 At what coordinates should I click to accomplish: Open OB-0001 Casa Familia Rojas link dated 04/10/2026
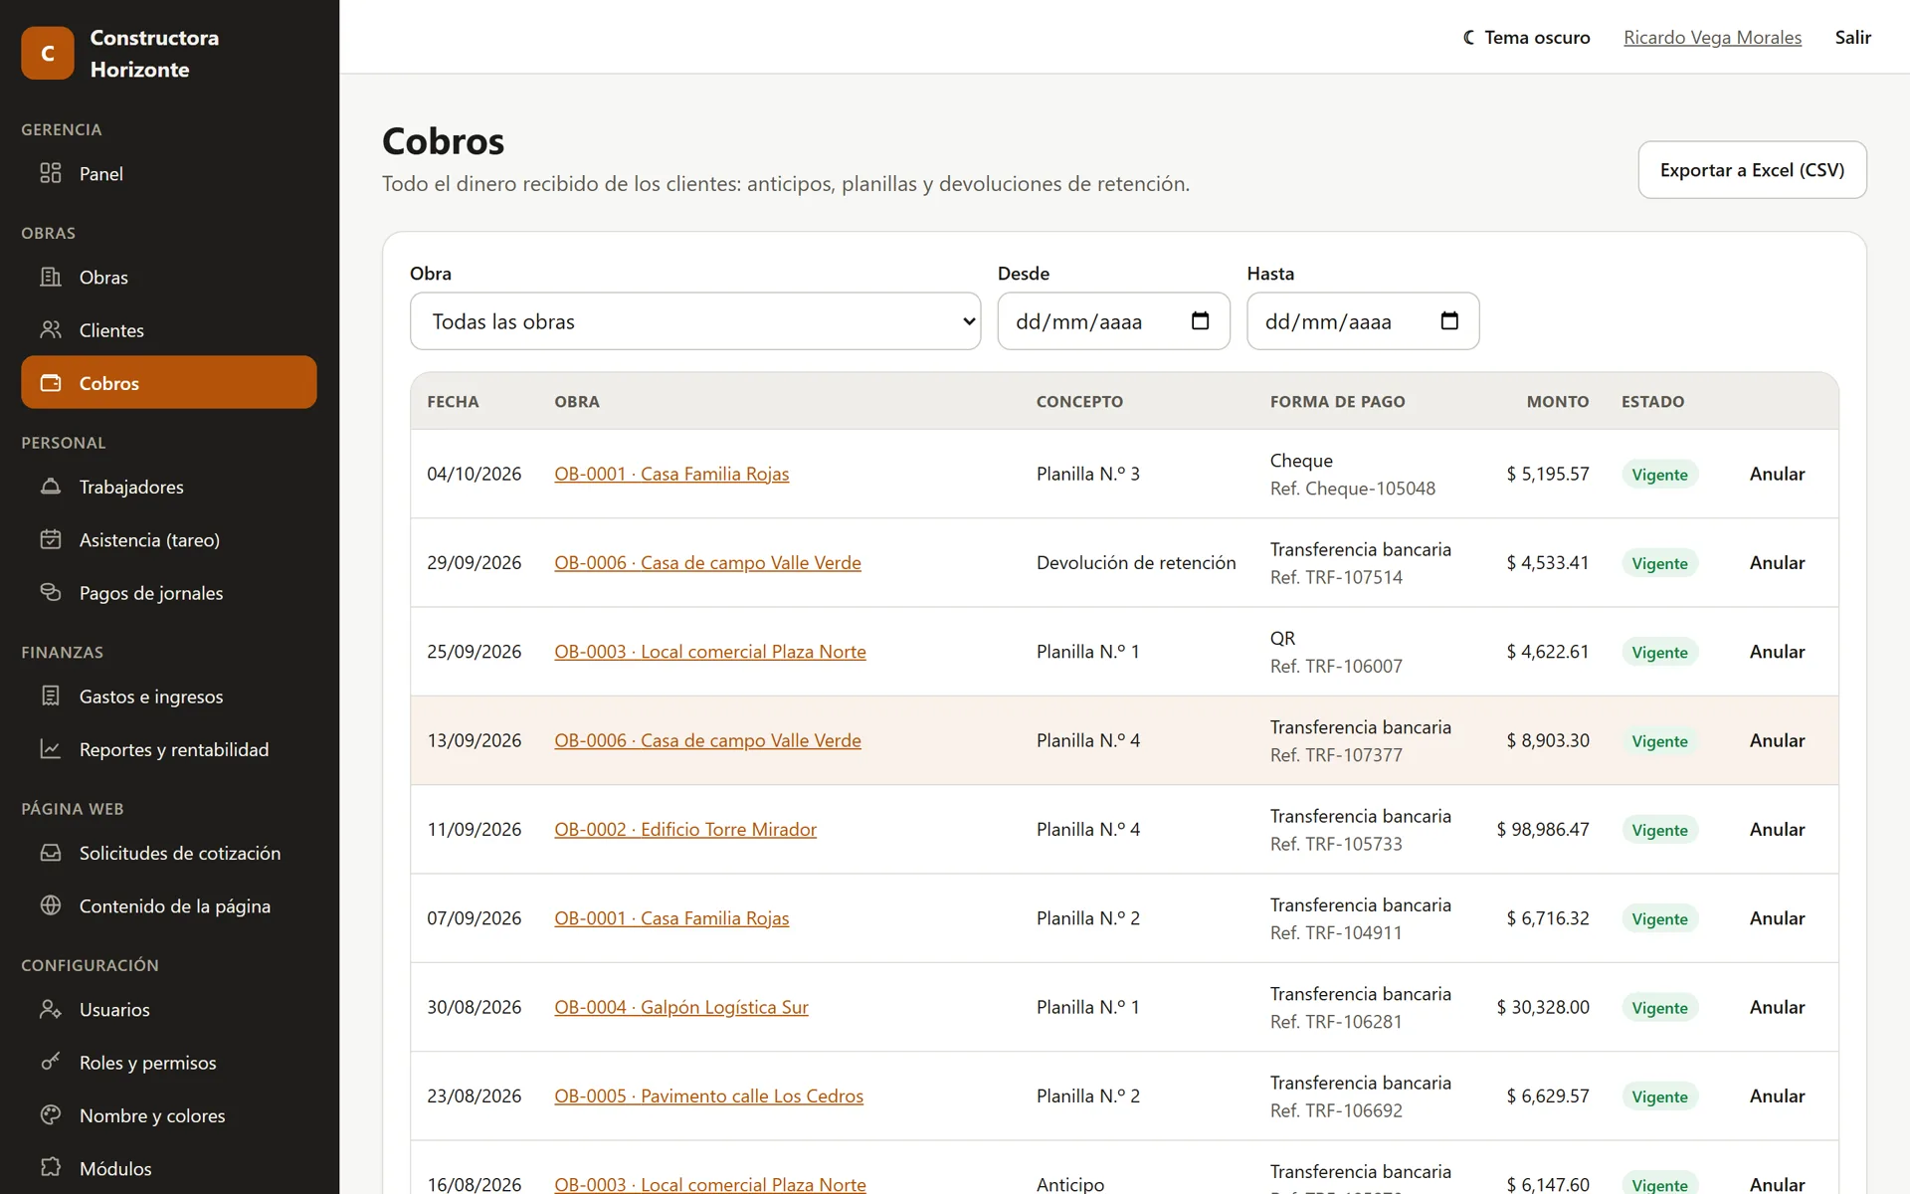point(671,474)
